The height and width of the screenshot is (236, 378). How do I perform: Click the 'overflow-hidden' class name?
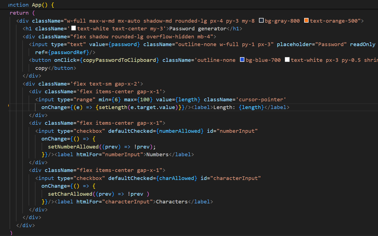170,36
